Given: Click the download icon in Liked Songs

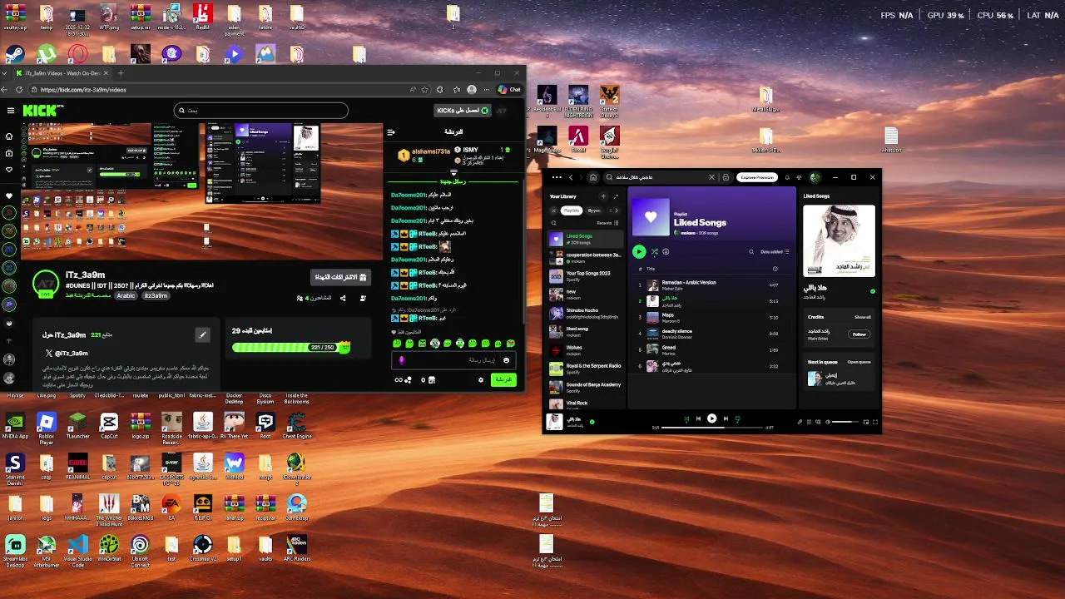Looking at the screenshot, I should click(666, 251).
